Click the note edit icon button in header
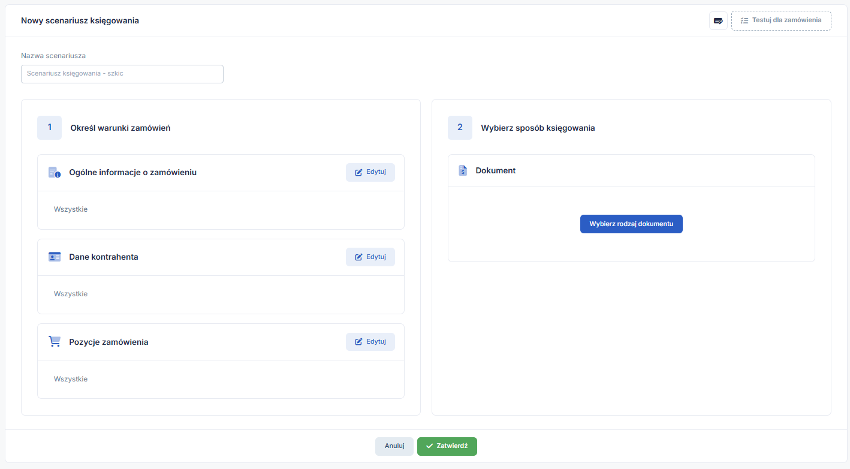Viewport: 850px width, 469px height. pyautogui.click(x=718, y=20)
